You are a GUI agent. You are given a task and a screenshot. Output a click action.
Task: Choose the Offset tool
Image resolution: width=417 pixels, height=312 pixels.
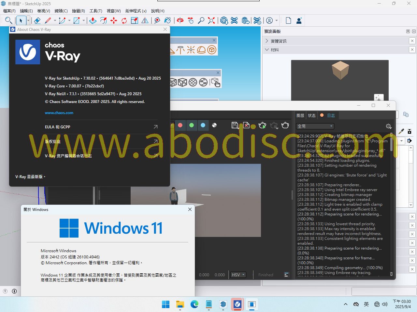[x=103, y=20]
